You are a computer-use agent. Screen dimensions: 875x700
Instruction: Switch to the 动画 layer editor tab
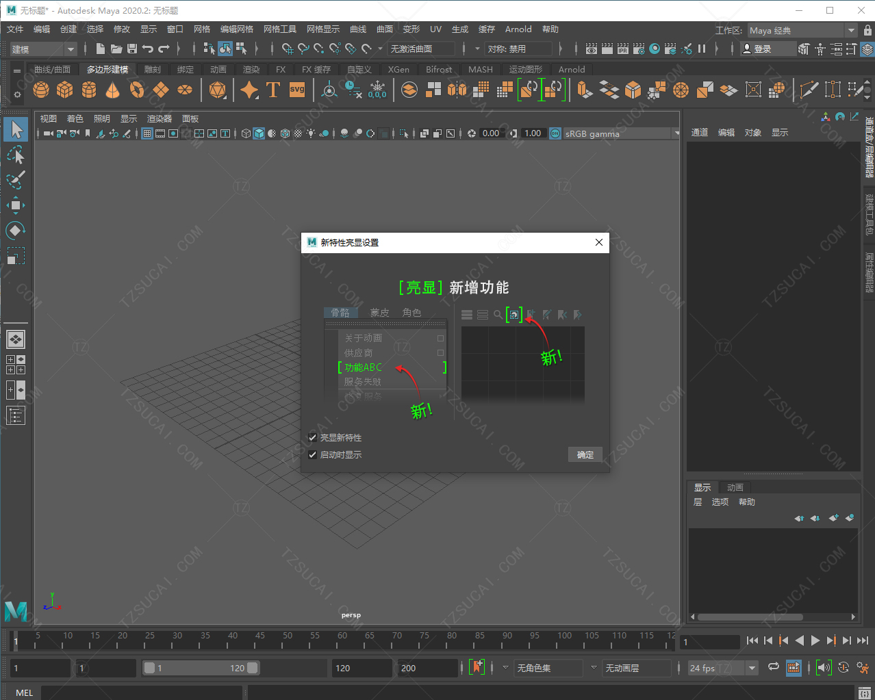pos(735,487)
